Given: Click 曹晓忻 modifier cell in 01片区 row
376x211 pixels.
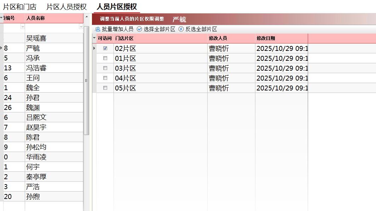Looking at the screenshot, I should (231, 58).
